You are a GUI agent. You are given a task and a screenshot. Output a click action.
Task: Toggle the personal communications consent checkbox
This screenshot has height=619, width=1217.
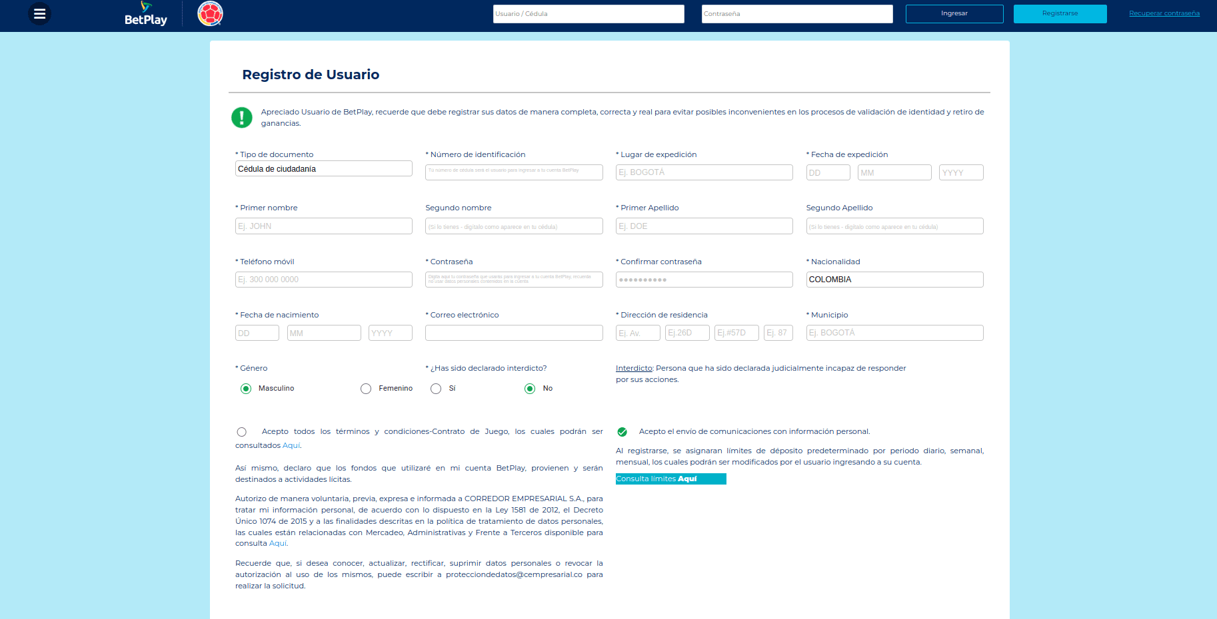click(622, 432)
